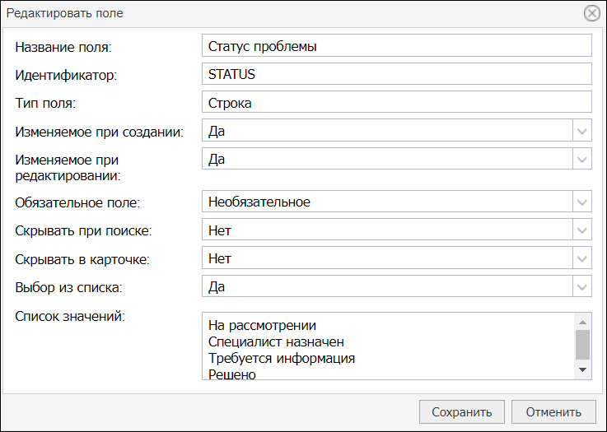
Task: Click the scroll down arrow of values list
Action: [x=582, y=369]
